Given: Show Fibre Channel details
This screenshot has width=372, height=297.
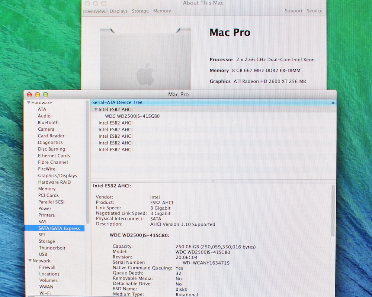Looking at the screenshot, I should (53, 162).
